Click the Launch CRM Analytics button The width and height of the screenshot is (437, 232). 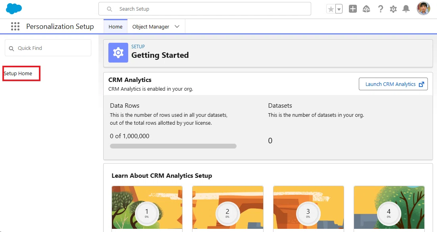coord(393,84)
